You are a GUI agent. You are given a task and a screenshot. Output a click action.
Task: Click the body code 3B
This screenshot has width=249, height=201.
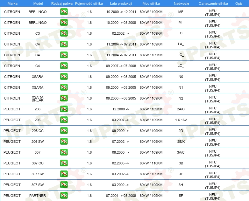(181, 163)
